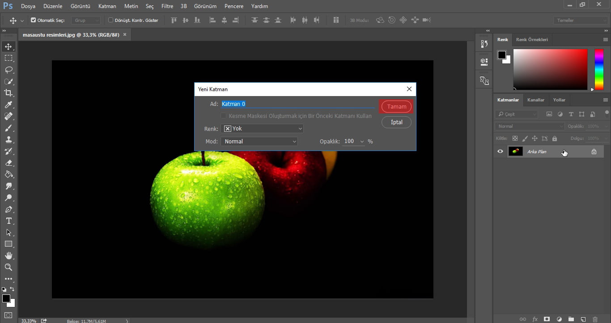The height and width of the screenshot is (323, 611).
Task: Open the Filtre menu
Action: click(167, 6)
